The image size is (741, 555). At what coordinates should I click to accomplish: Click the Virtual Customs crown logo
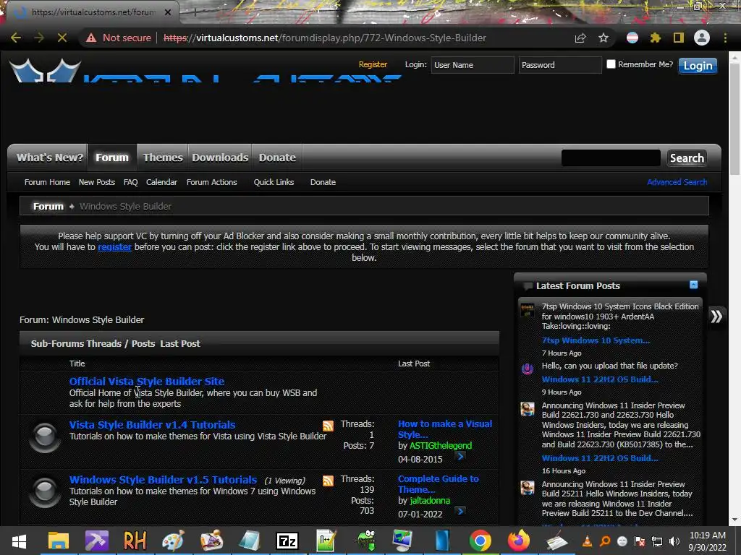pyautogui.click(x=46, y=71)
